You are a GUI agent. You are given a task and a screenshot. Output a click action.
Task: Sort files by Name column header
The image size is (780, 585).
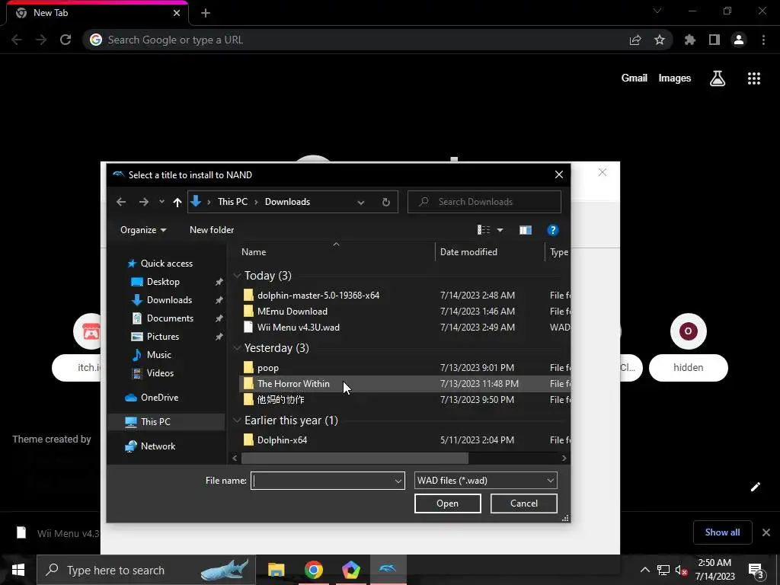pyautogui.click(x=254, y=252)
